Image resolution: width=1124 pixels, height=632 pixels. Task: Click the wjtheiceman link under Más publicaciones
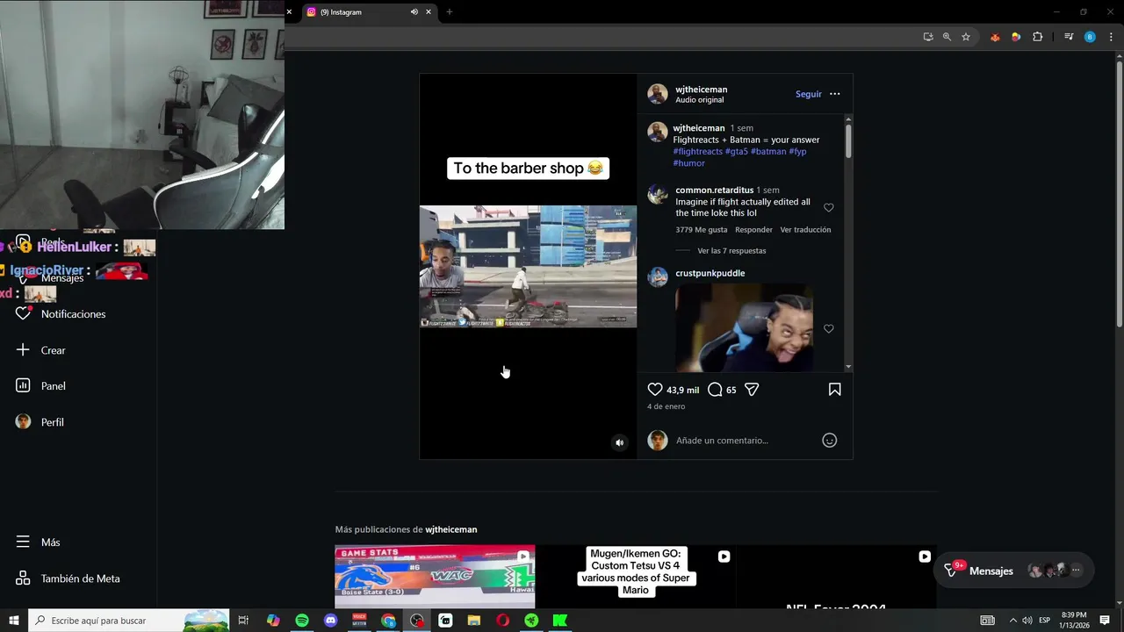pos(450,529)
